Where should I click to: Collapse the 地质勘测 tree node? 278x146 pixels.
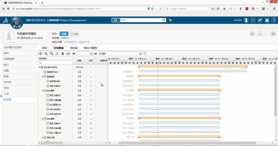click(42, 77)
